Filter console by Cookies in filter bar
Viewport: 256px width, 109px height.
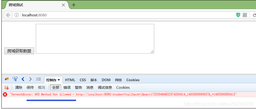point(123,87)
